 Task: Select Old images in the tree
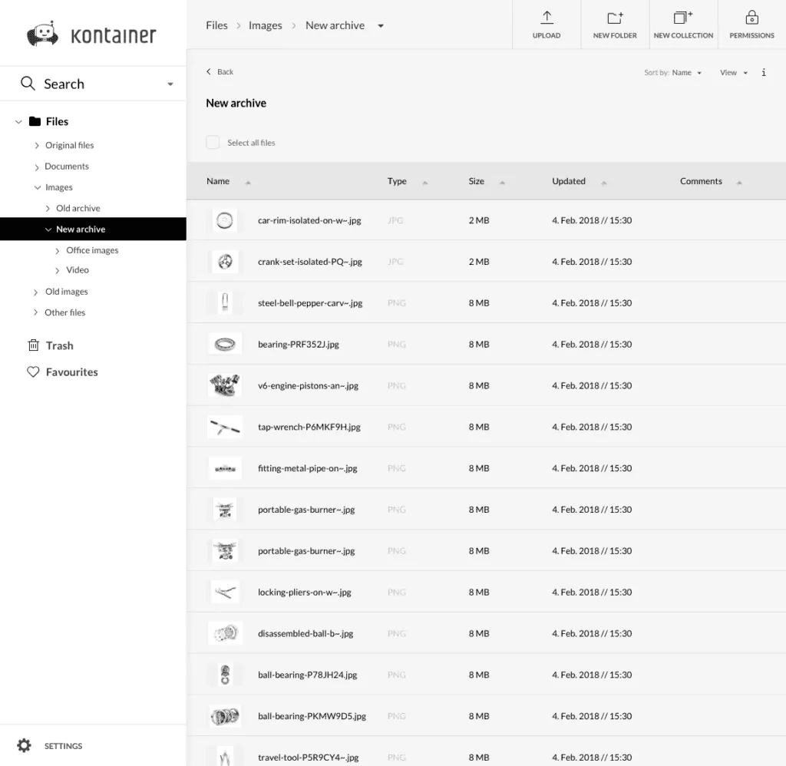click(x=66, y=291)
